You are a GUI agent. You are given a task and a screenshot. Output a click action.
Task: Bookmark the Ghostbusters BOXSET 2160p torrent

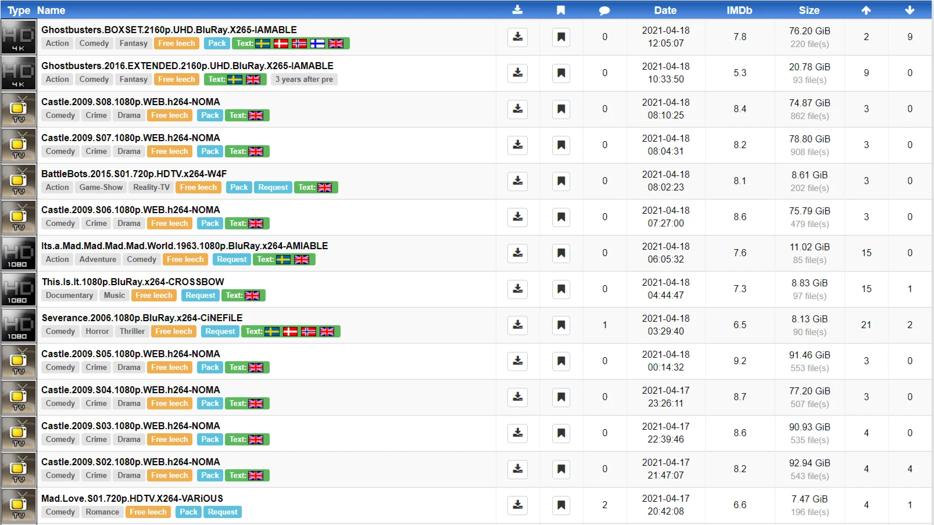point(561,37)
